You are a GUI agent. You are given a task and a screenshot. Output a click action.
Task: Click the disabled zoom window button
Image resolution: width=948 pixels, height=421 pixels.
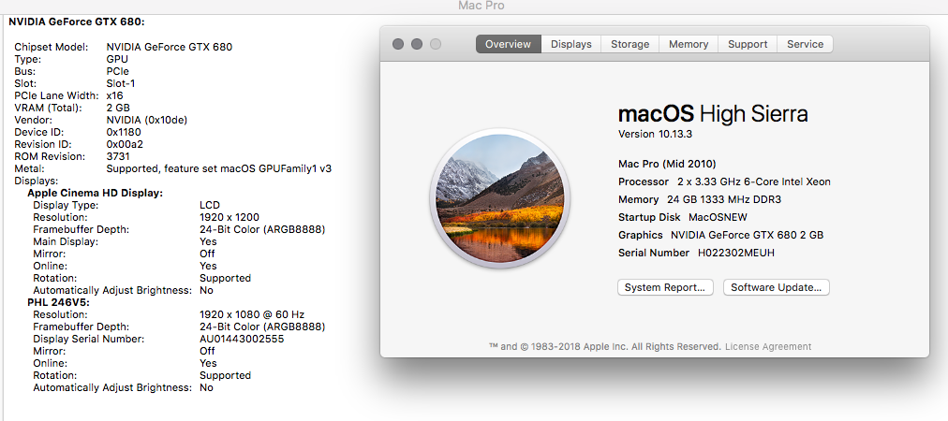(x=436, y=44)
